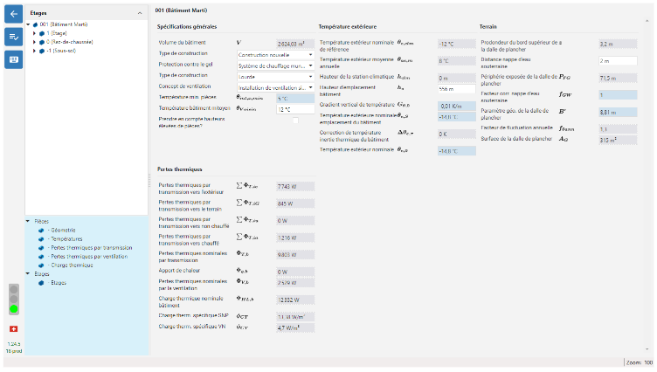Click the green traffic light indicator
Screen dimensions: 657x372
click(14, 309)
